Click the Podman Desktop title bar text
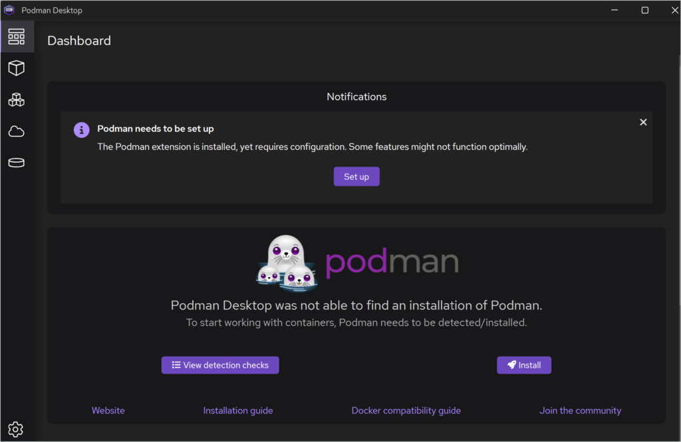The height and width of the screenshot is (442, 681). (x=51, y=10)
